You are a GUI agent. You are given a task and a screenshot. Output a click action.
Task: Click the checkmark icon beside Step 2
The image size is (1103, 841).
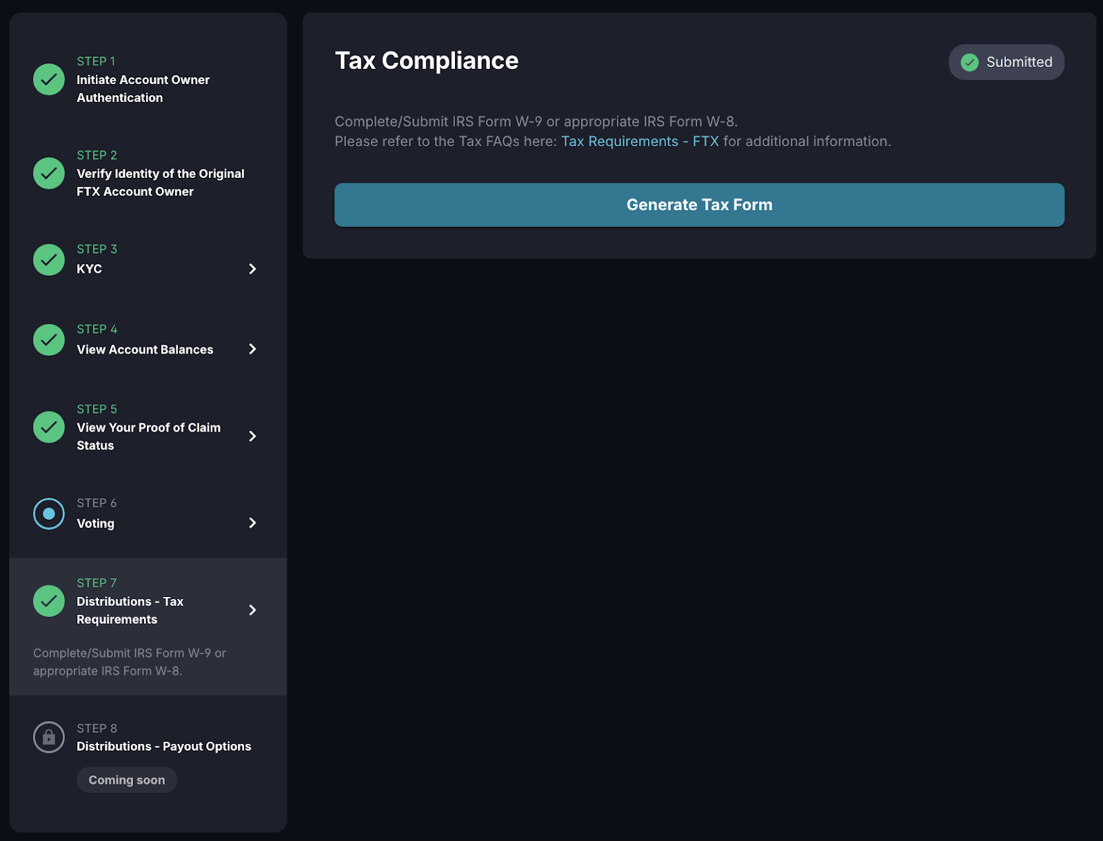48,173
